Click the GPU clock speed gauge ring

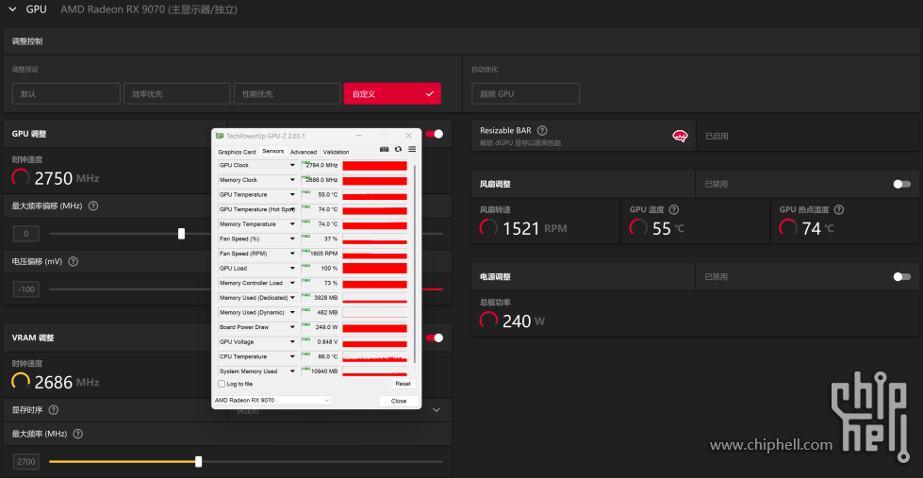(21, 178)
